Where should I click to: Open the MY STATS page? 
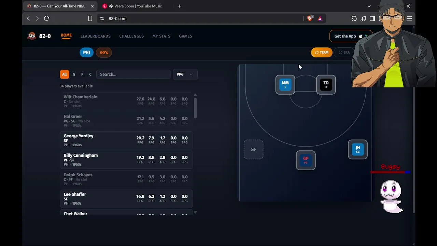coord(161,36)
